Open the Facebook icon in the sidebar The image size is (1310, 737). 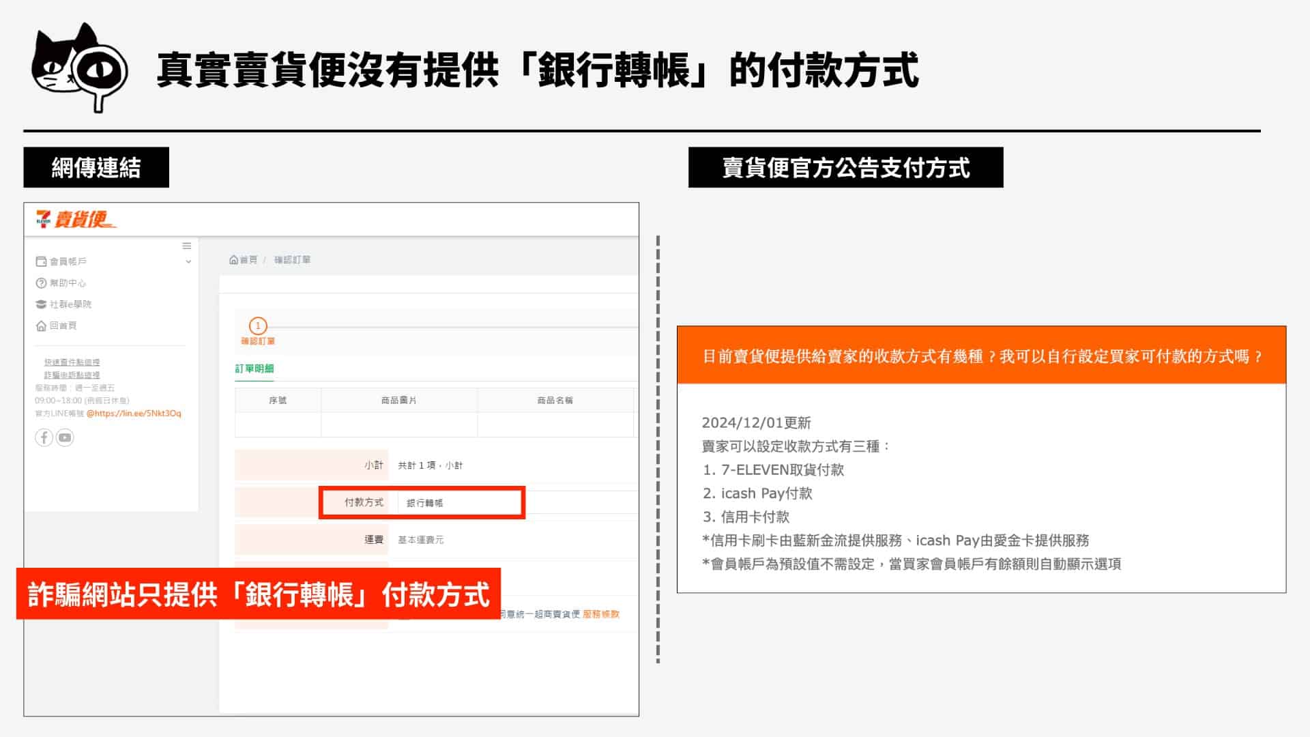tap(44, 437)
